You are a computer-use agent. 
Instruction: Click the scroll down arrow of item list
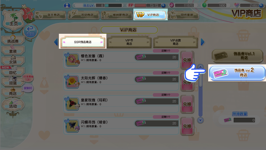[x=200, y=120]
